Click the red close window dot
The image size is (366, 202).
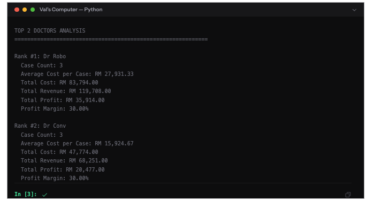coord(17,10)
